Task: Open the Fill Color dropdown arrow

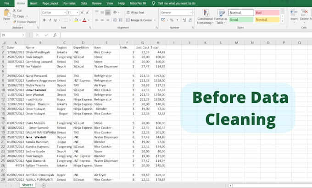Action: point(80,20)
